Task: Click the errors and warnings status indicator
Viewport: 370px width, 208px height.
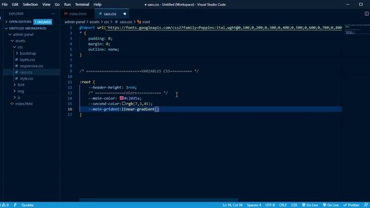Action: (x=5, y=205)
